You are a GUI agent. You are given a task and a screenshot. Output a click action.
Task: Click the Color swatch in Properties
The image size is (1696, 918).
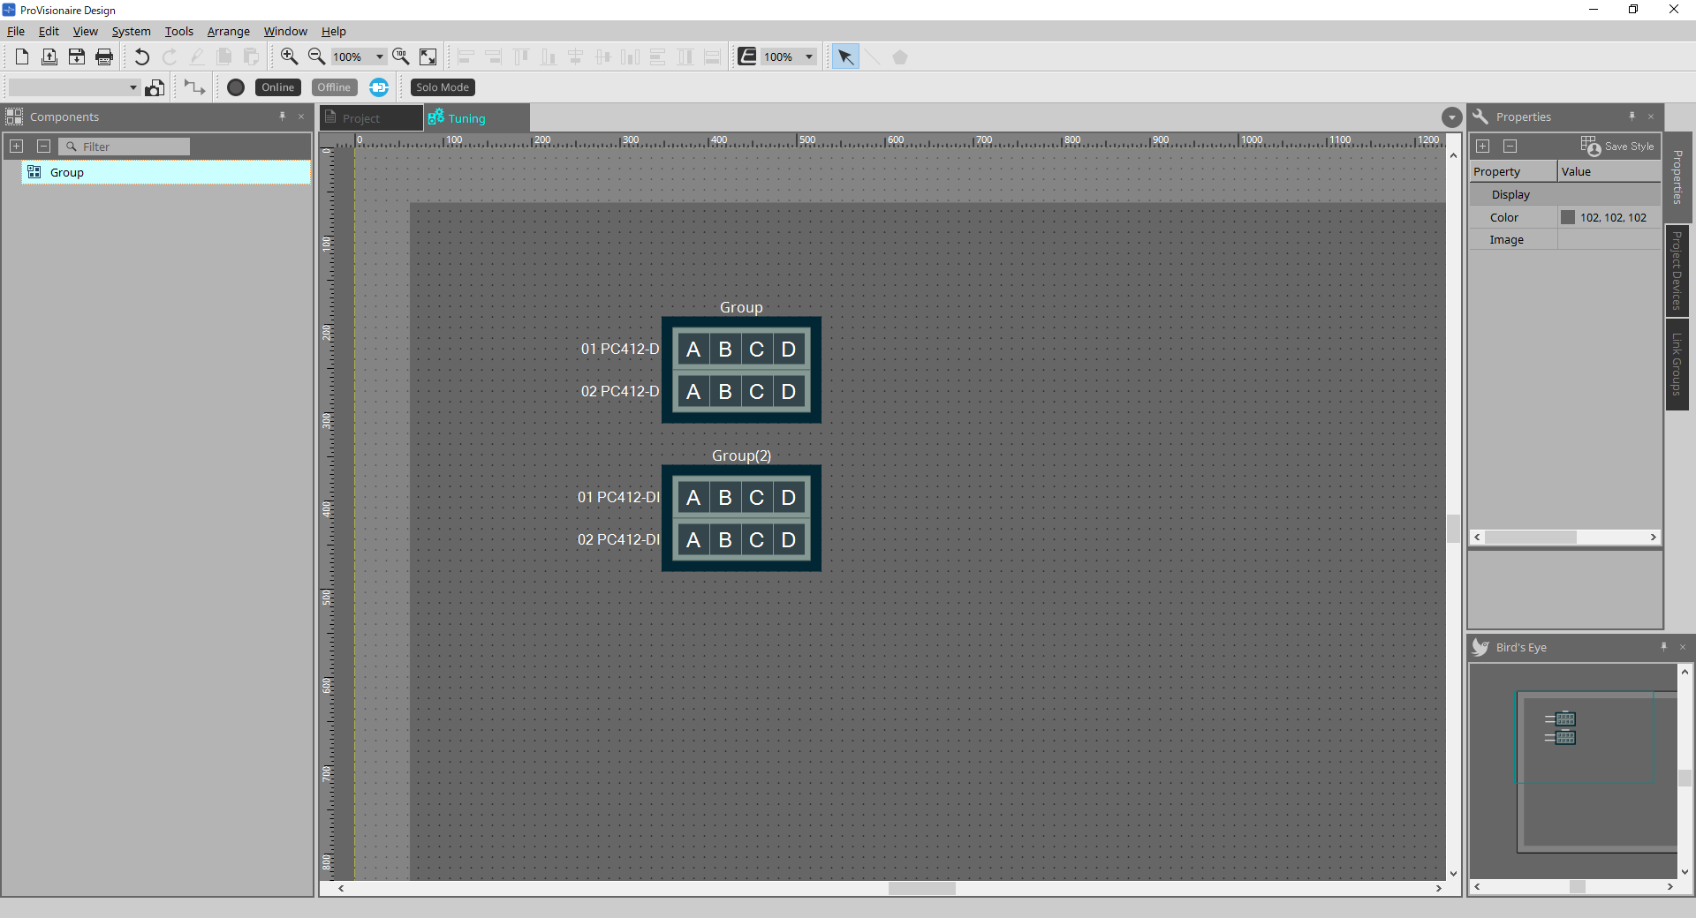[x=1568, y=218]
